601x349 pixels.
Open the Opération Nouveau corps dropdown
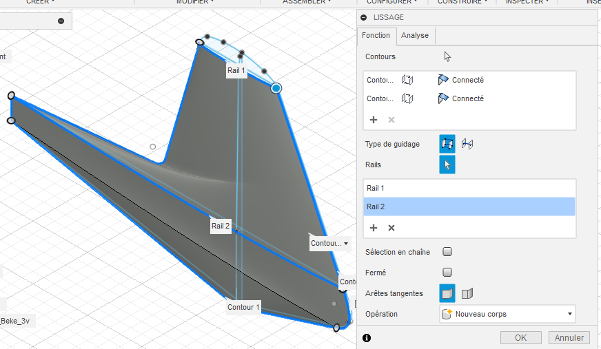tap(507, 314)
